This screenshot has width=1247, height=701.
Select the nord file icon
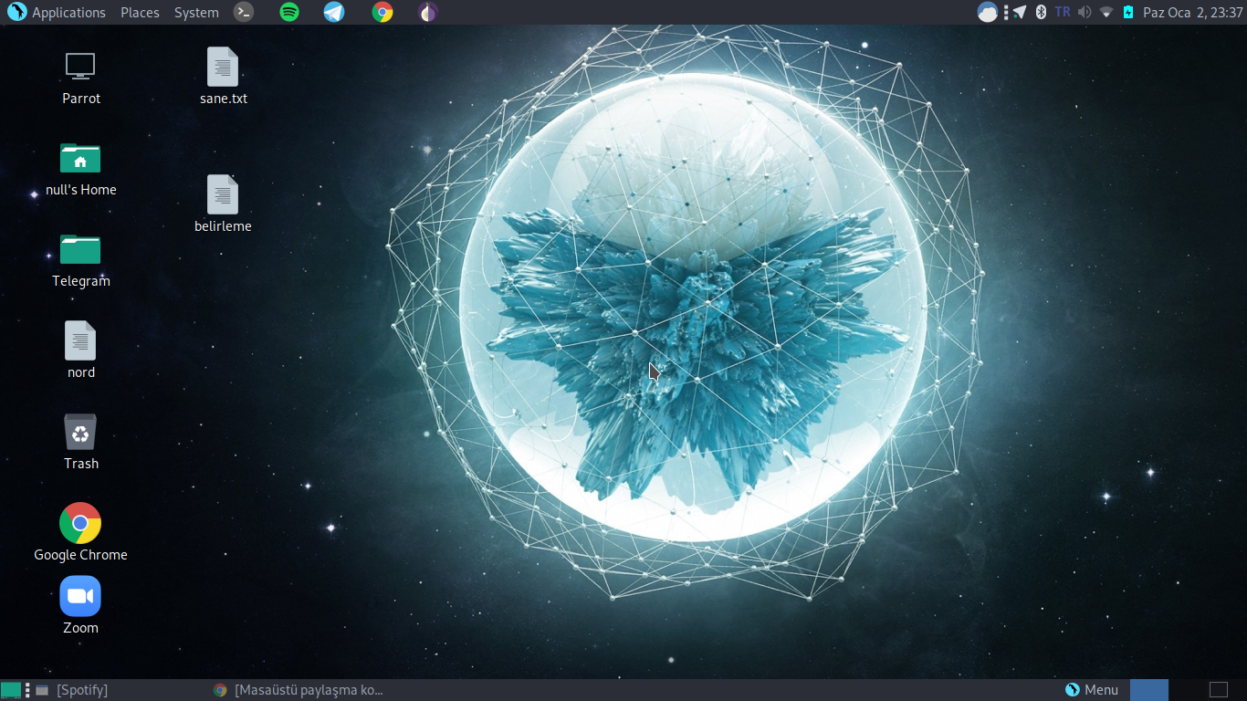[80, 340]
